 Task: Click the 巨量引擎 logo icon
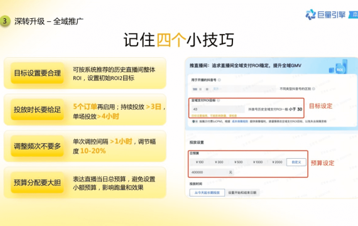tap(310, 14)
